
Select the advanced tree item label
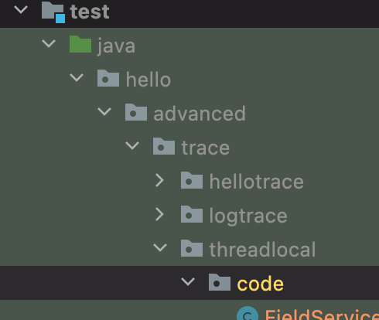click(x=200, y=114)
